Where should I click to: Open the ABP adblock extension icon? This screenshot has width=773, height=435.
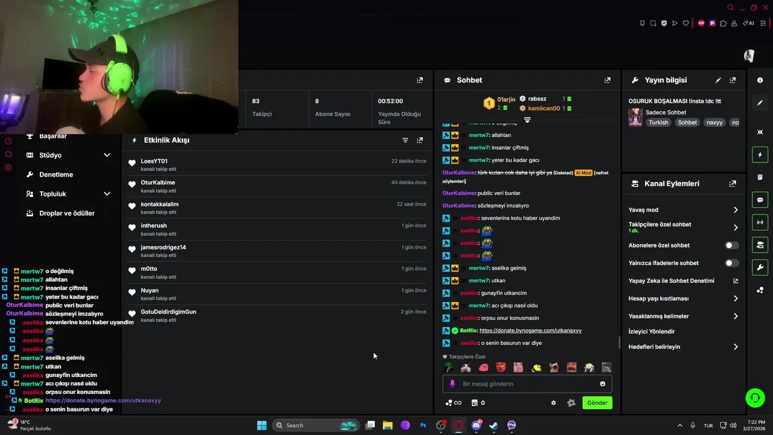701,23
